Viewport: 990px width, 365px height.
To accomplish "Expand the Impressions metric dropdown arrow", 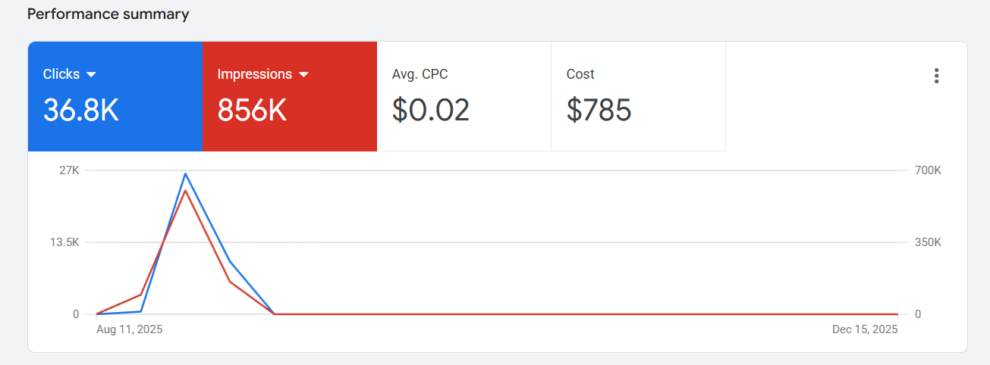I will tap(303, 74).
